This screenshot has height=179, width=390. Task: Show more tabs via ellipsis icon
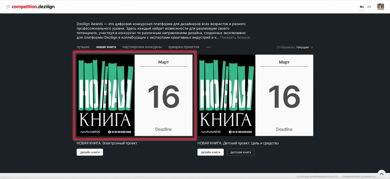[208, 47]
